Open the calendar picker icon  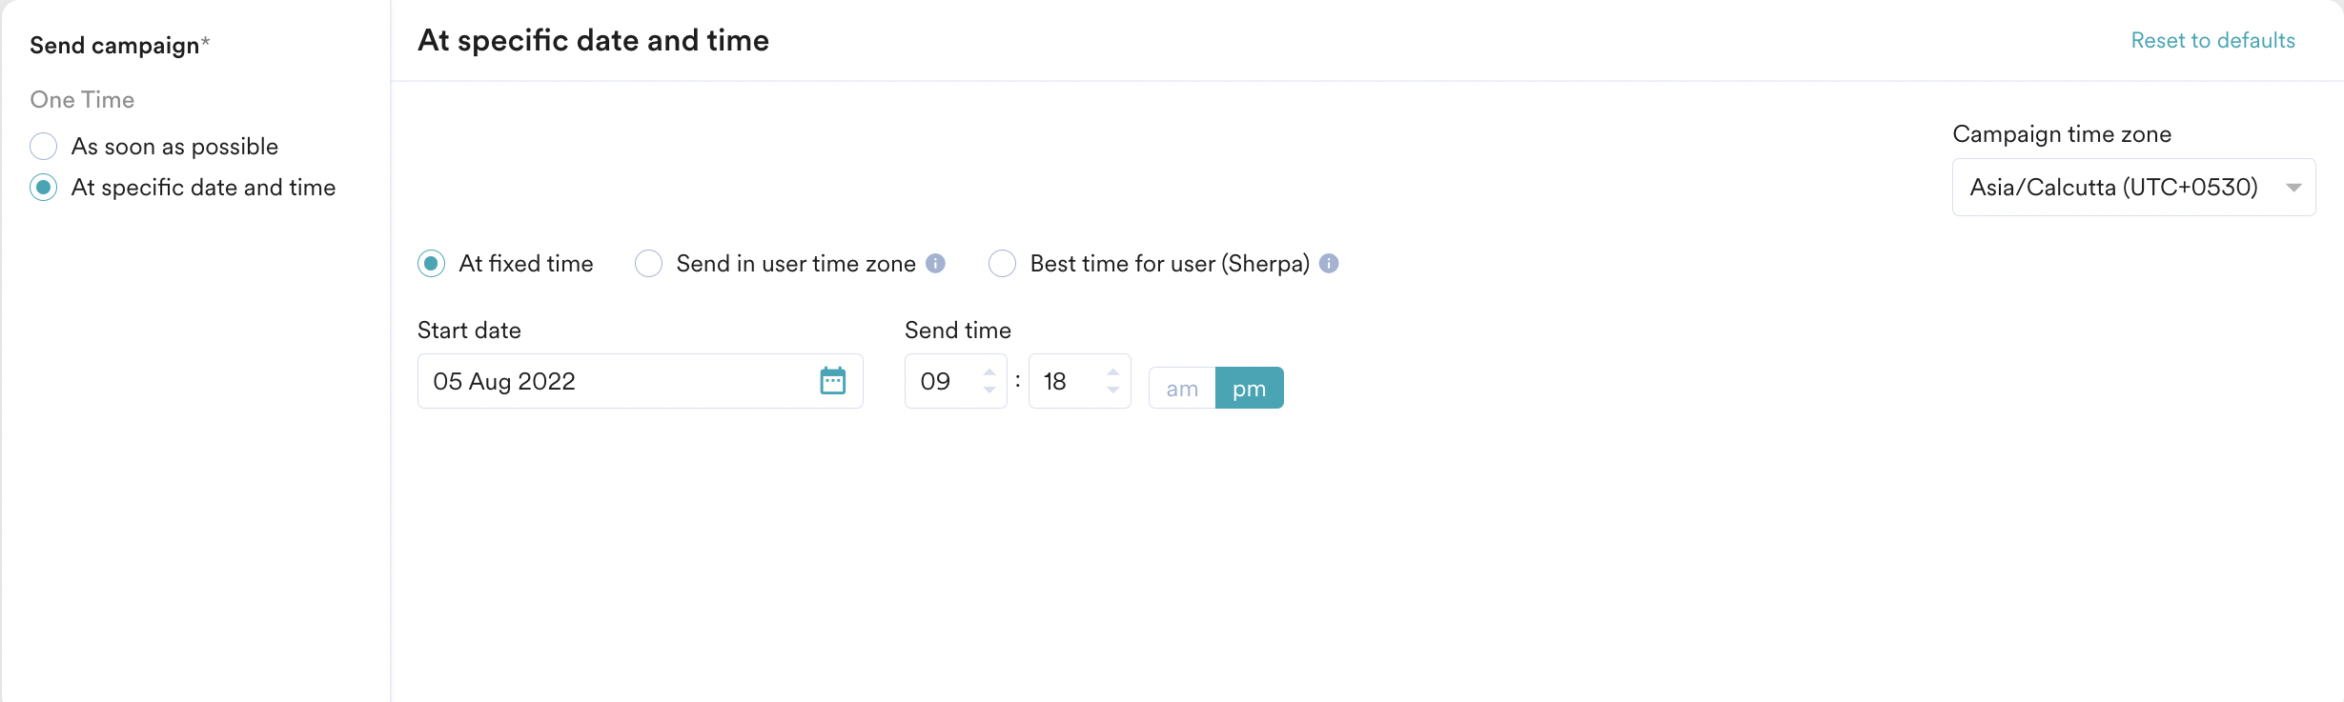833,381
